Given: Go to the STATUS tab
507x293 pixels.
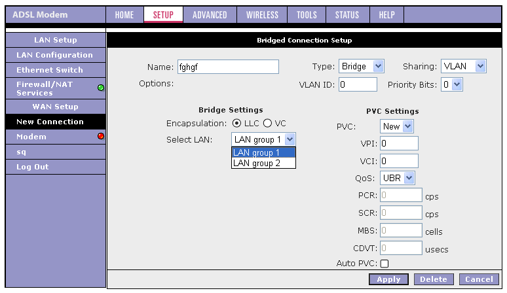Looking at the screenshot, I should pyautogui.click(x=347, y=15).
